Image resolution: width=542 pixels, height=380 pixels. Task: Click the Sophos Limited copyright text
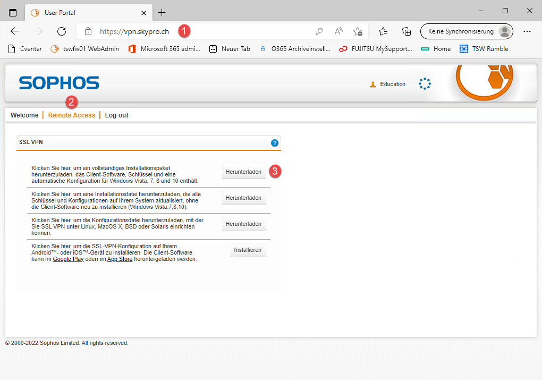pos(67,343)
